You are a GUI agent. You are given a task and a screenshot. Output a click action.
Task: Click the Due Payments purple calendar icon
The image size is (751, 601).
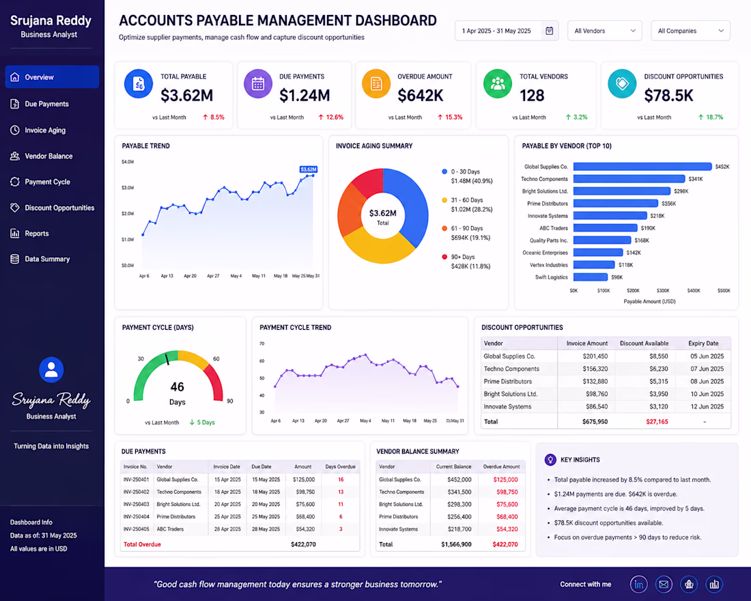[258, 84]
